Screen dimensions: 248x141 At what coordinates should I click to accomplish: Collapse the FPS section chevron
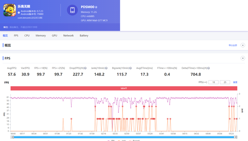[x=243, y=58]
